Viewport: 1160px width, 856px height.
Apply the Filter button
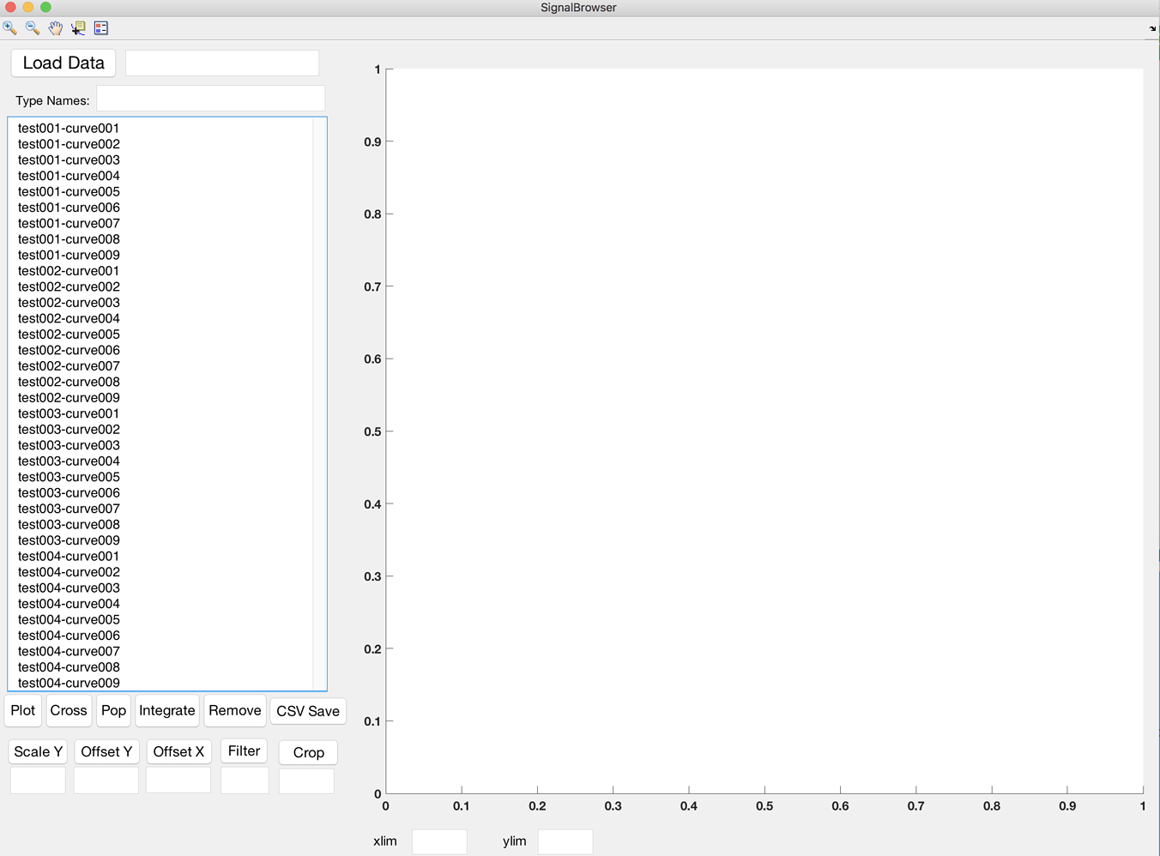coord(244,751)
